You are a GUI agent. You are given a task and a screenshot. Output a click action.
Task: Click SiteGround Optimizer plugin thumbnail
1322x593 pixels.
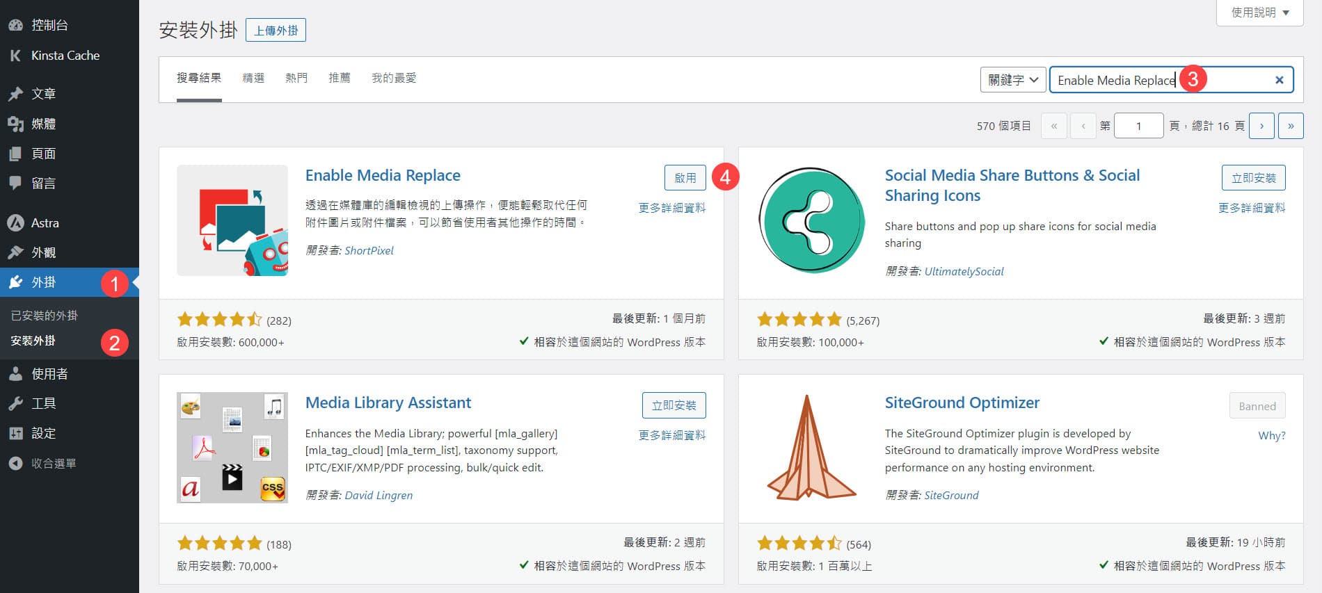point(812,448)
